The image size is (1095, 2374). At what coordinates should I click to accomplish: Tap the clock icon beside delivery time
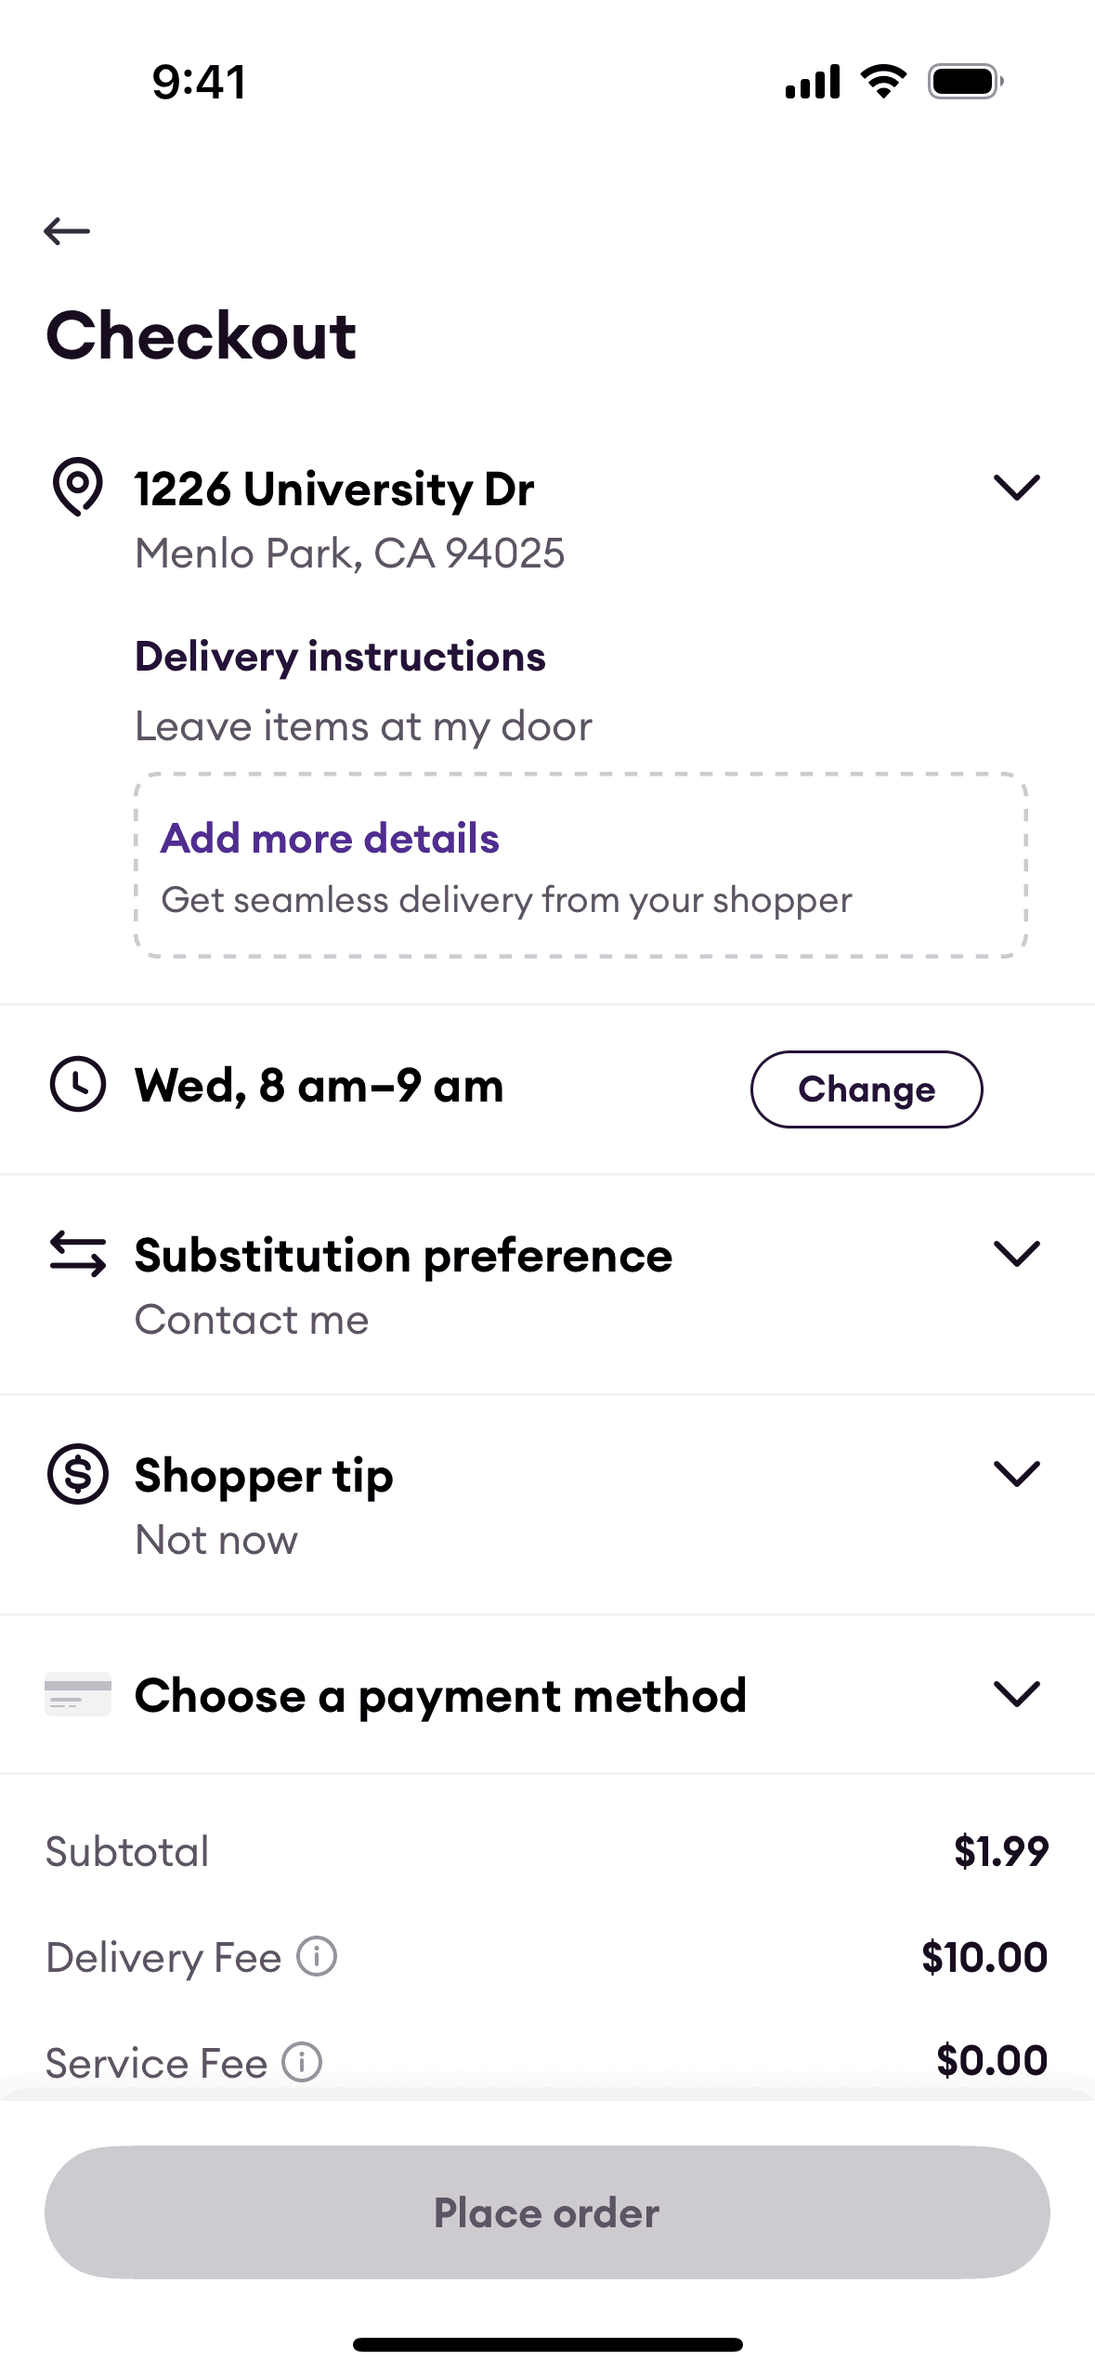78,1084
